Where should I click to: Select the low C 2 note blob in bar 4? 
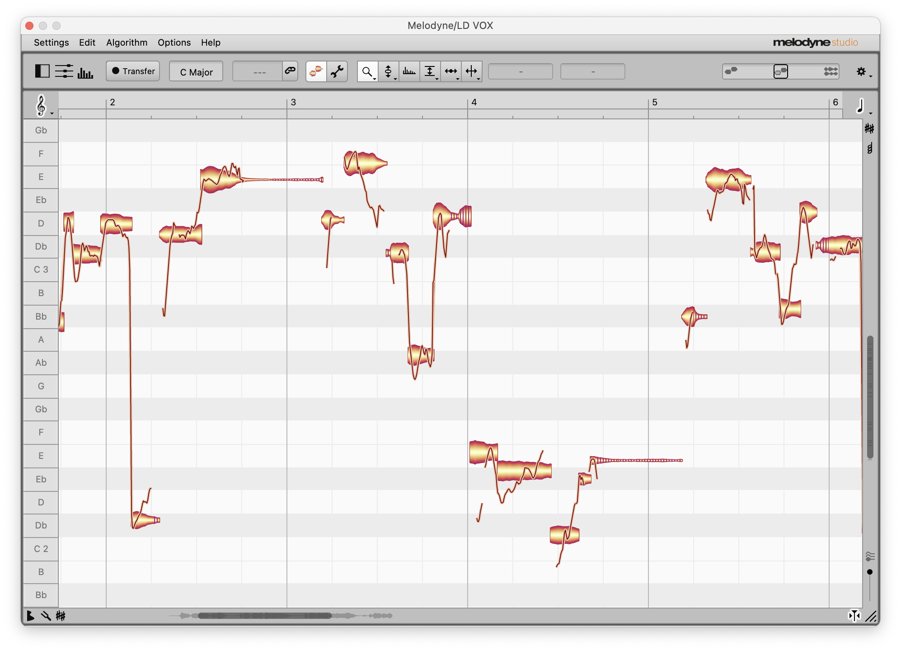(x=564, y=535)
